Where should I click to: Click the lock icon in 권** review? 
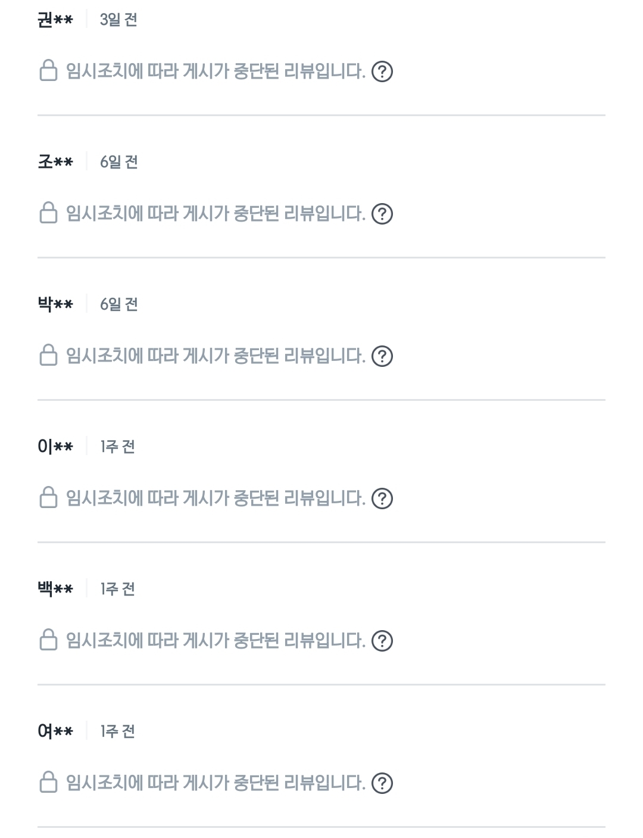pos(48,71)
